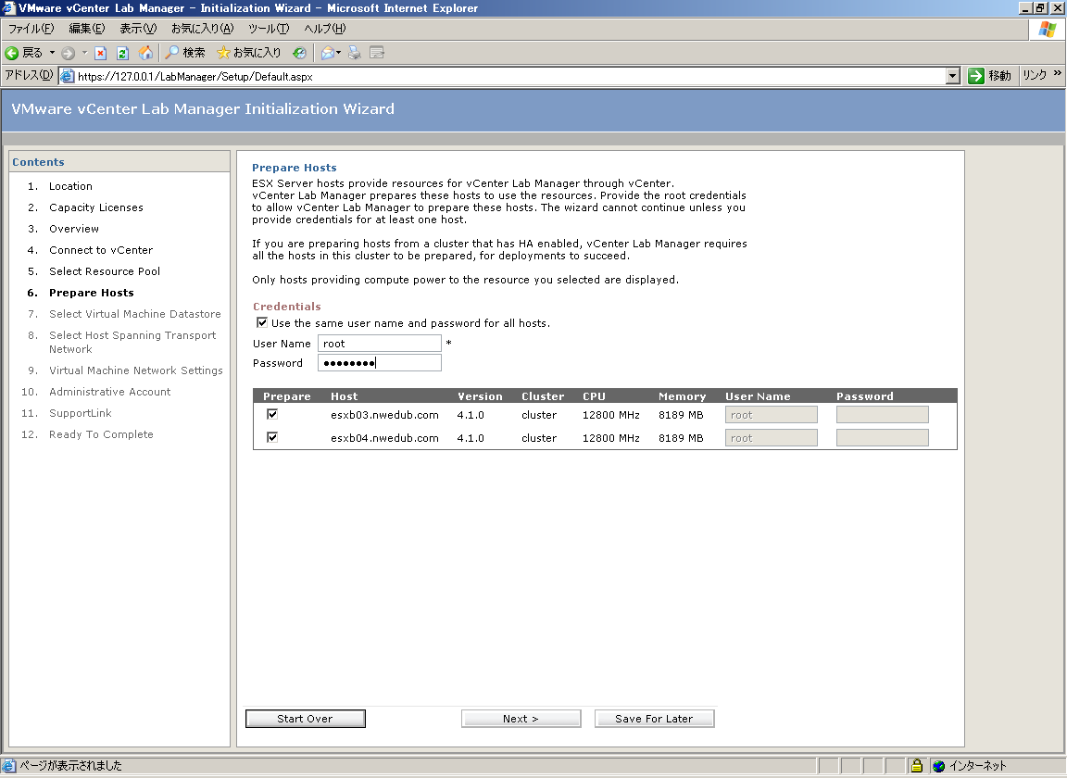This screenshot has width=1067, height=778.
Task: Click the History icon in toolbar
Action: tap(299, 53)
